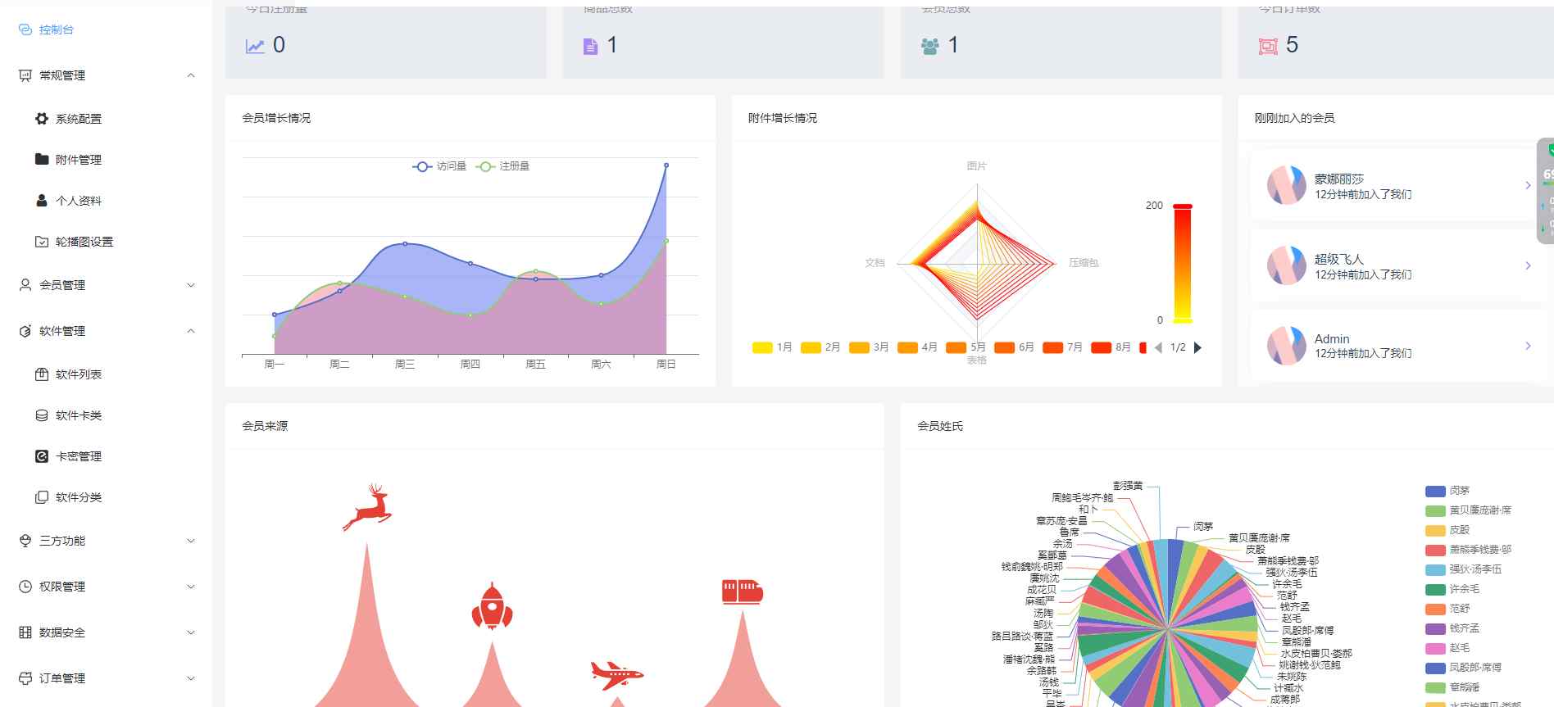The width and height of the screenshot is (1554, 707).
Task: Click the 卡密管理 icon in sidebar
Action: 42,456
